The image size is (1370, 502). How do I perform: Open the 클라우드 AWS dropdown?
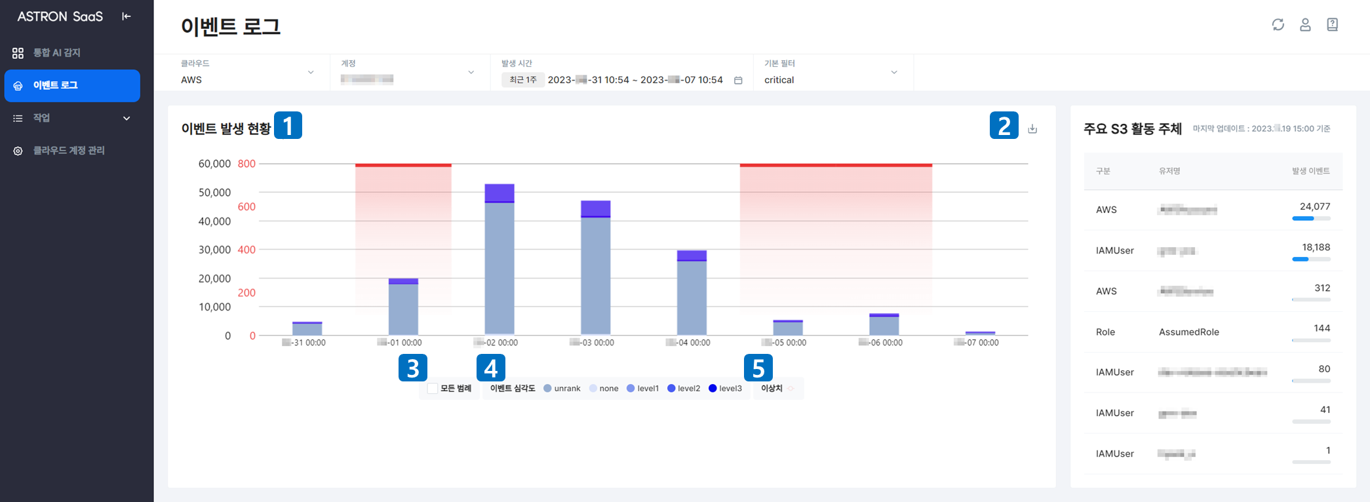[247, 72]
